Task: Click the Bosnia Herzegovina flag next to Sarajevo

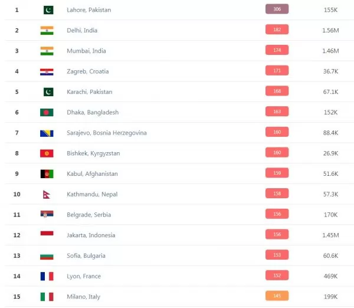Action: pyautogui.click(x=47, y=133)
